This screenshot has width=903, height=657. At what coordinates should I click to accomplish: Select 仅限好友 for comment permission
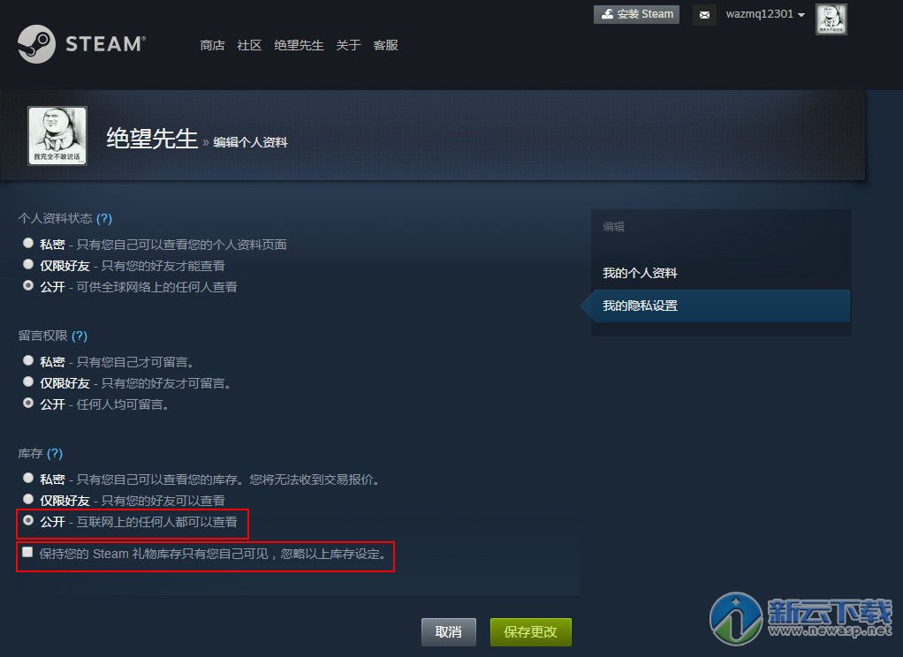click(27, 381)
